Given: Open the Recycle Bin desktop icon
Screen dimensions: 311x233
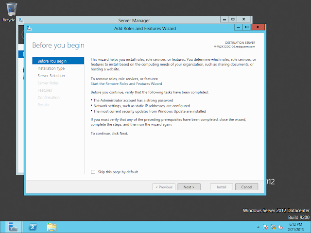Looking at the screenshot, I should point(11,12).
